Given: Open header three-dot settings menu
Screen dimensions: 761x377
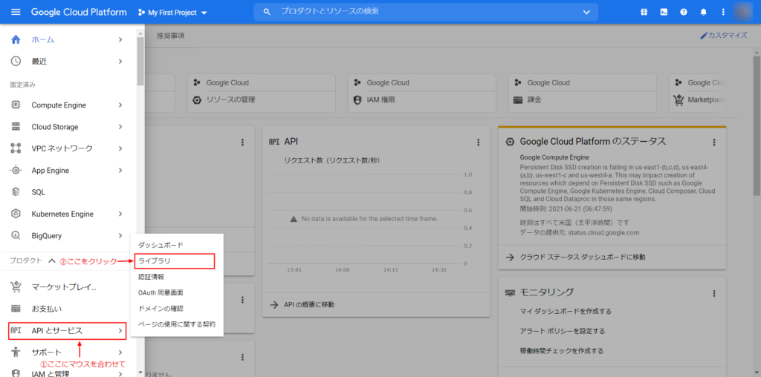Looking at the screenshot, I should click(723, 12).
